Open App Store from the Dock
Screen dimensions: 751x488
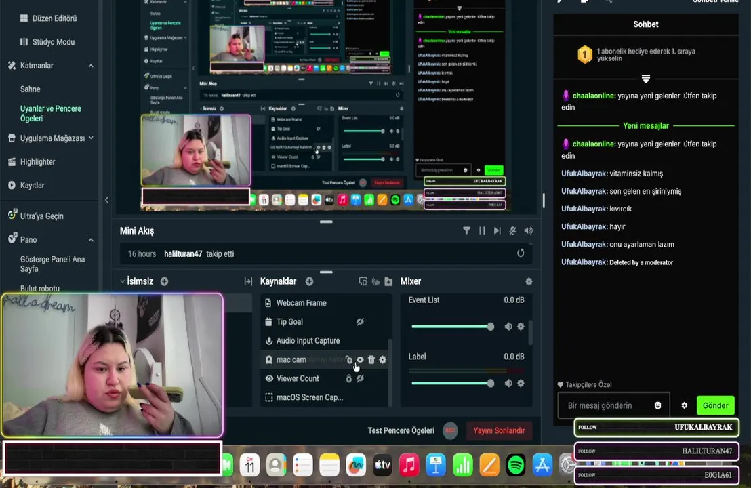click(x=542, y=465)
